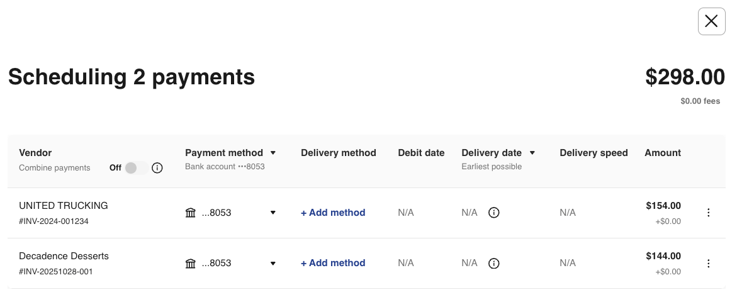Click info icon next to Combine payments toggle

tap(157, 168)
